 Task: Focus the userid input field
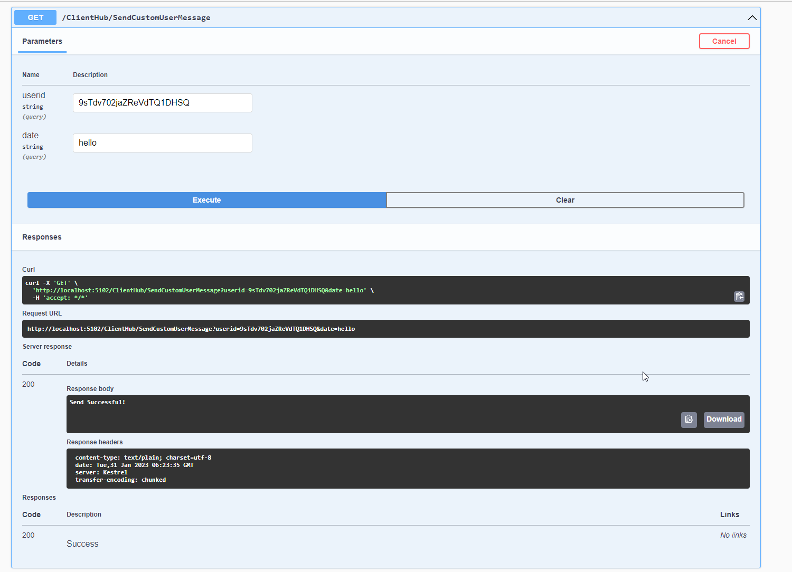pos(163,103)
